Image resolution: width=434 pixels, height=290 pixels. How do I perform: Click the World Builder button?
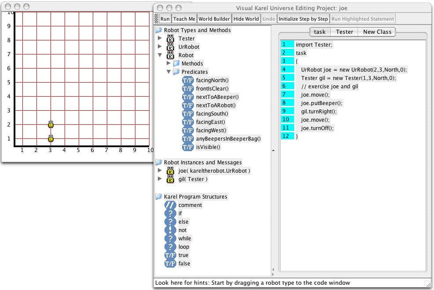point(214,19)
